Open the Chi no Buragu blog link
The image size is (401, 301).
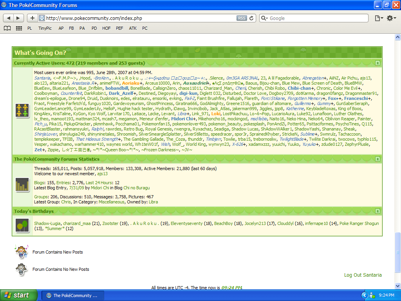click(x=137, y=188)
